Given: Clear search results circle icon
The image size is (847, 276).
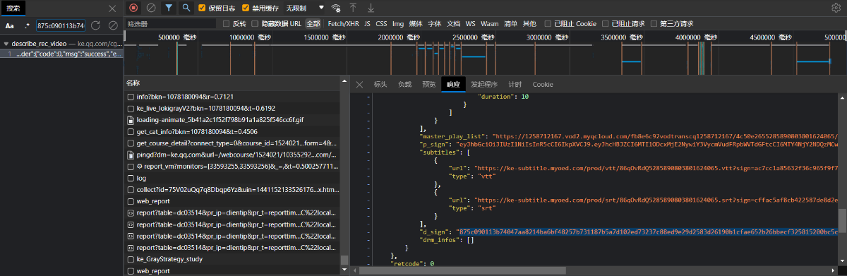Looking at the screenshot, I should coord(113,25).
